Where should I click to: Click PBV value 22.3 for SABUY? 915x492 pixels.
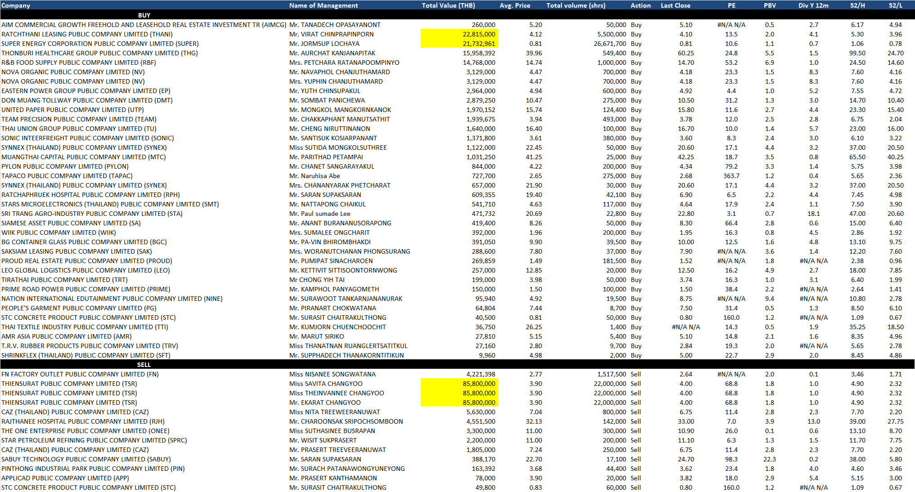(x=770, y=459)
